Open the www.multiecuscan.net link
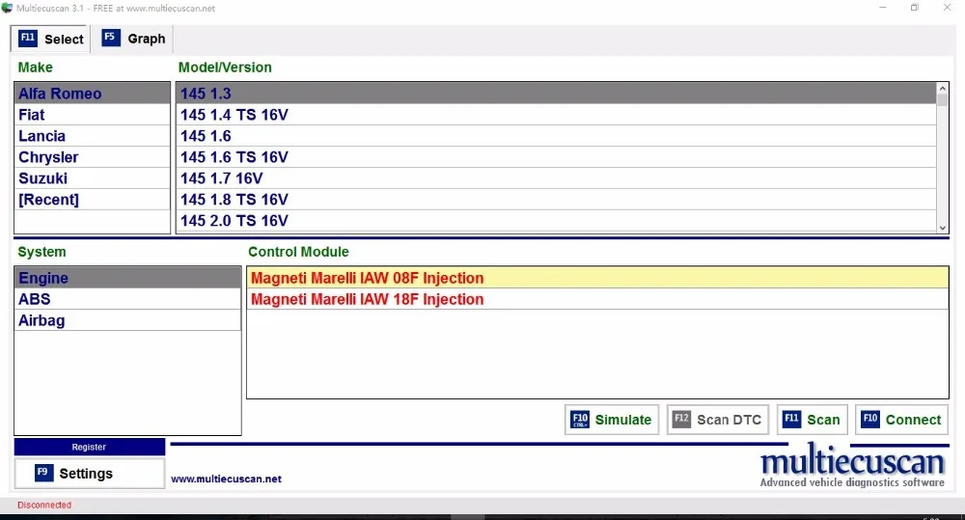 click(x=226, y=479)
